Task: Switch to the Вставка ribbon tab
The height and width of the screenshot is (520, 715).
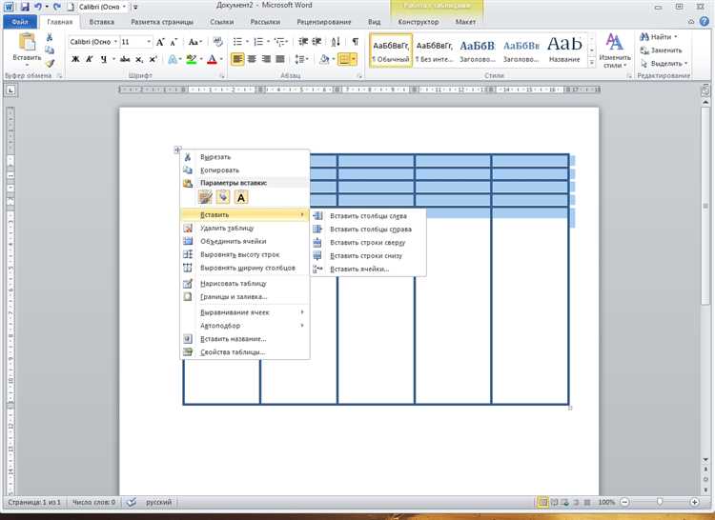Action: (x=102, y=22)
